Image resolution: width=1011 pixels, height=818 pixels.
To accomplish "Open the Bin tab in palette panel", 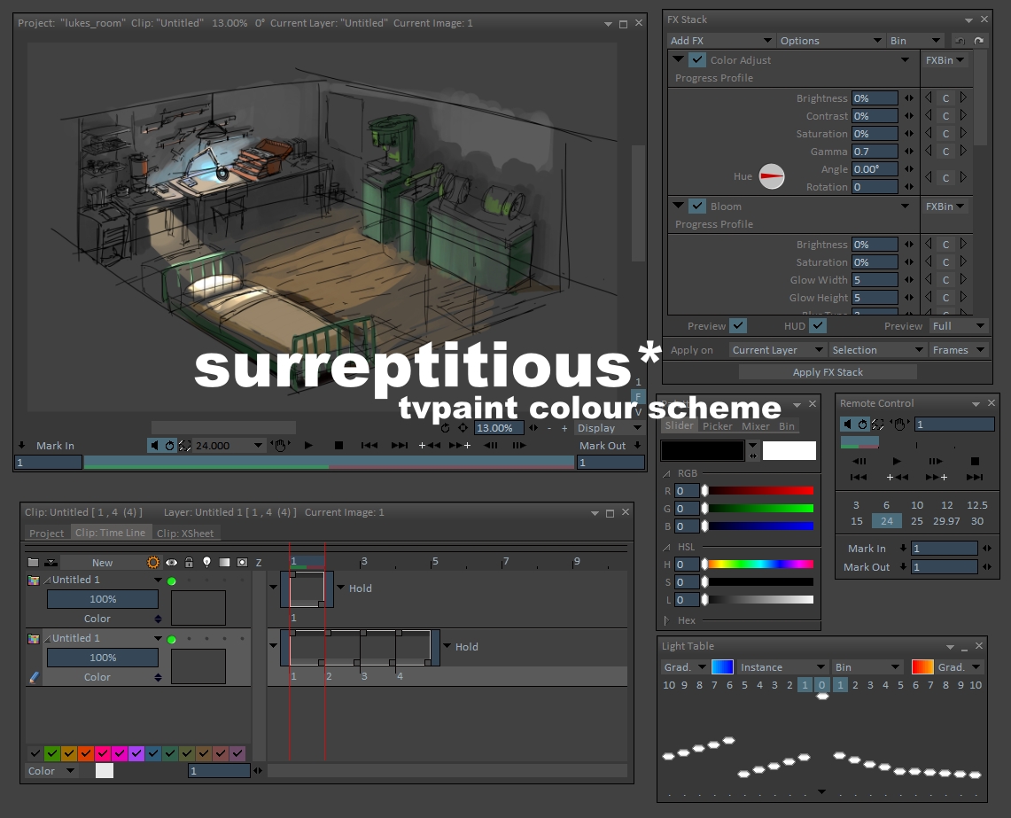I will point(787,425).
